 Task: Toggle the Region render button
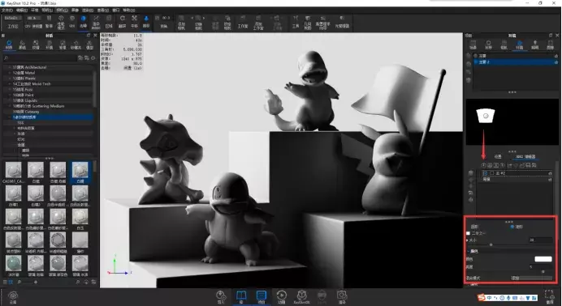pos(109,22)
